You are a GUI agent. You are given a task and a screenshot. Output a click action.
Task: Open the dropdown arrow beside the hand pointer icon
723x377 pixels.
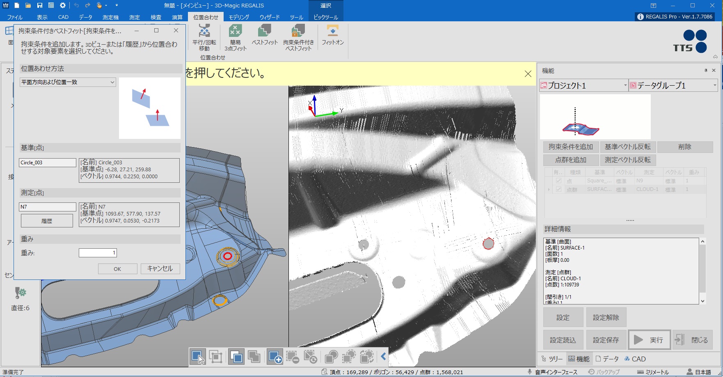[x=106, y=6]
